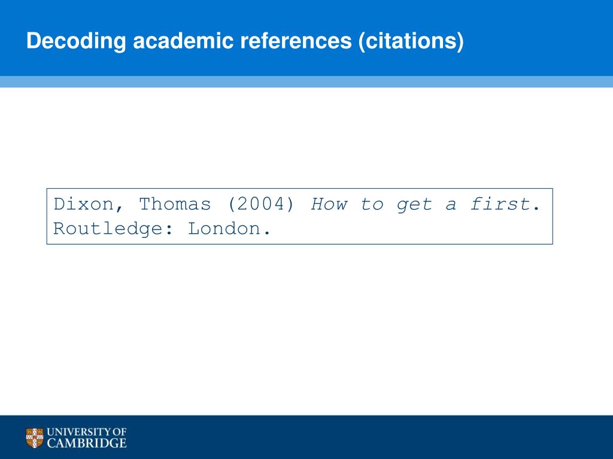Click the word Decoding in the slide heading
This screenshot has height=459, width=613.
(76, 41)
